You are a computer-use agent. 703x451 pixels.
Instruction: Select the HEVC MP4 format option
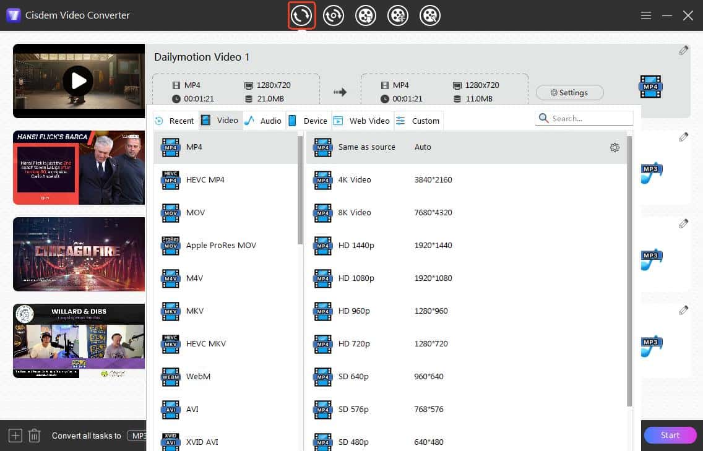tap(206, 179)
